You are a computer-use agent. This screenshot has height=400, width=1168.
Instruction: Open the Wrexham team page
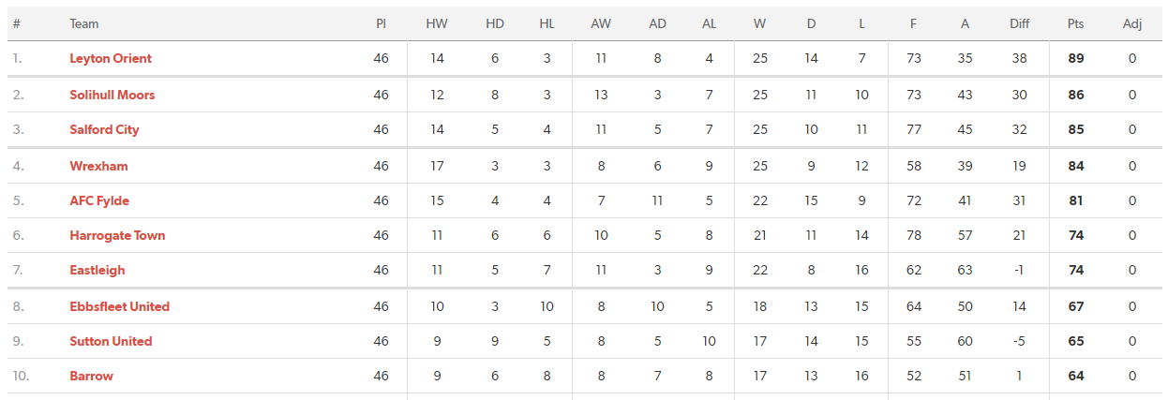98,166
